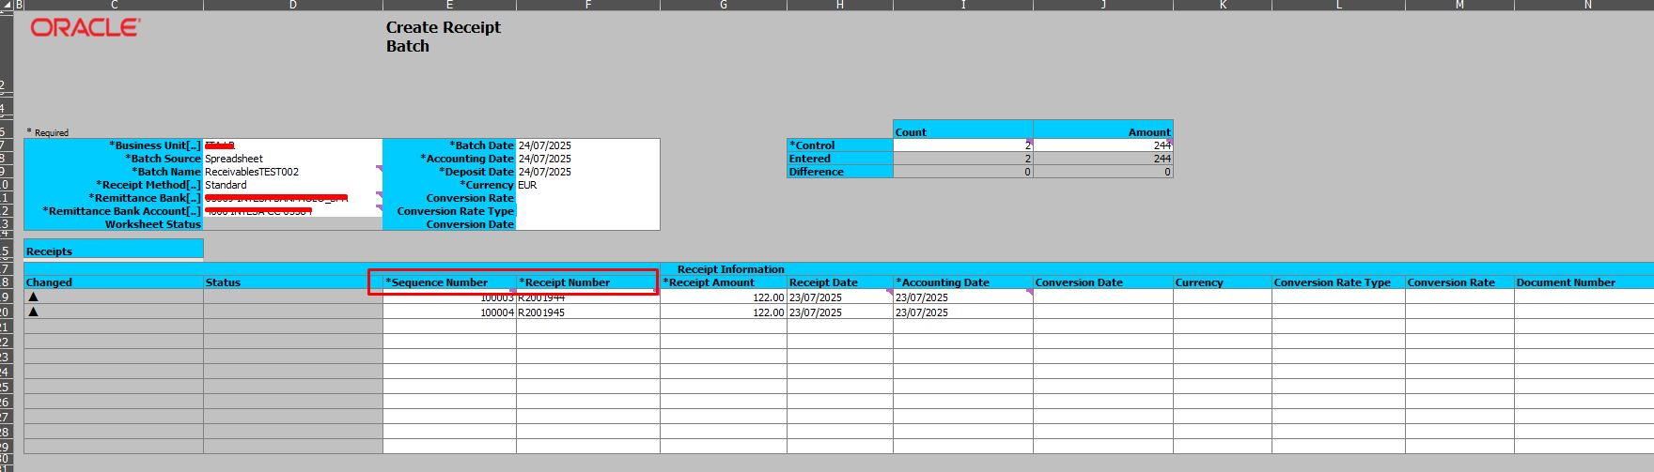This screenshot has width=1654, height=472.
Task: Click the Create Receipt Batch title
Action: tap(444, 37)
